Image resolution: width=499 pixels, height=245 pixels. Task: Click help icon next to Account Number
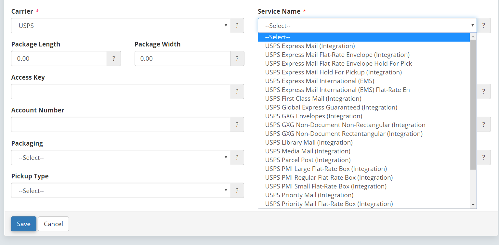coord(237,124)
